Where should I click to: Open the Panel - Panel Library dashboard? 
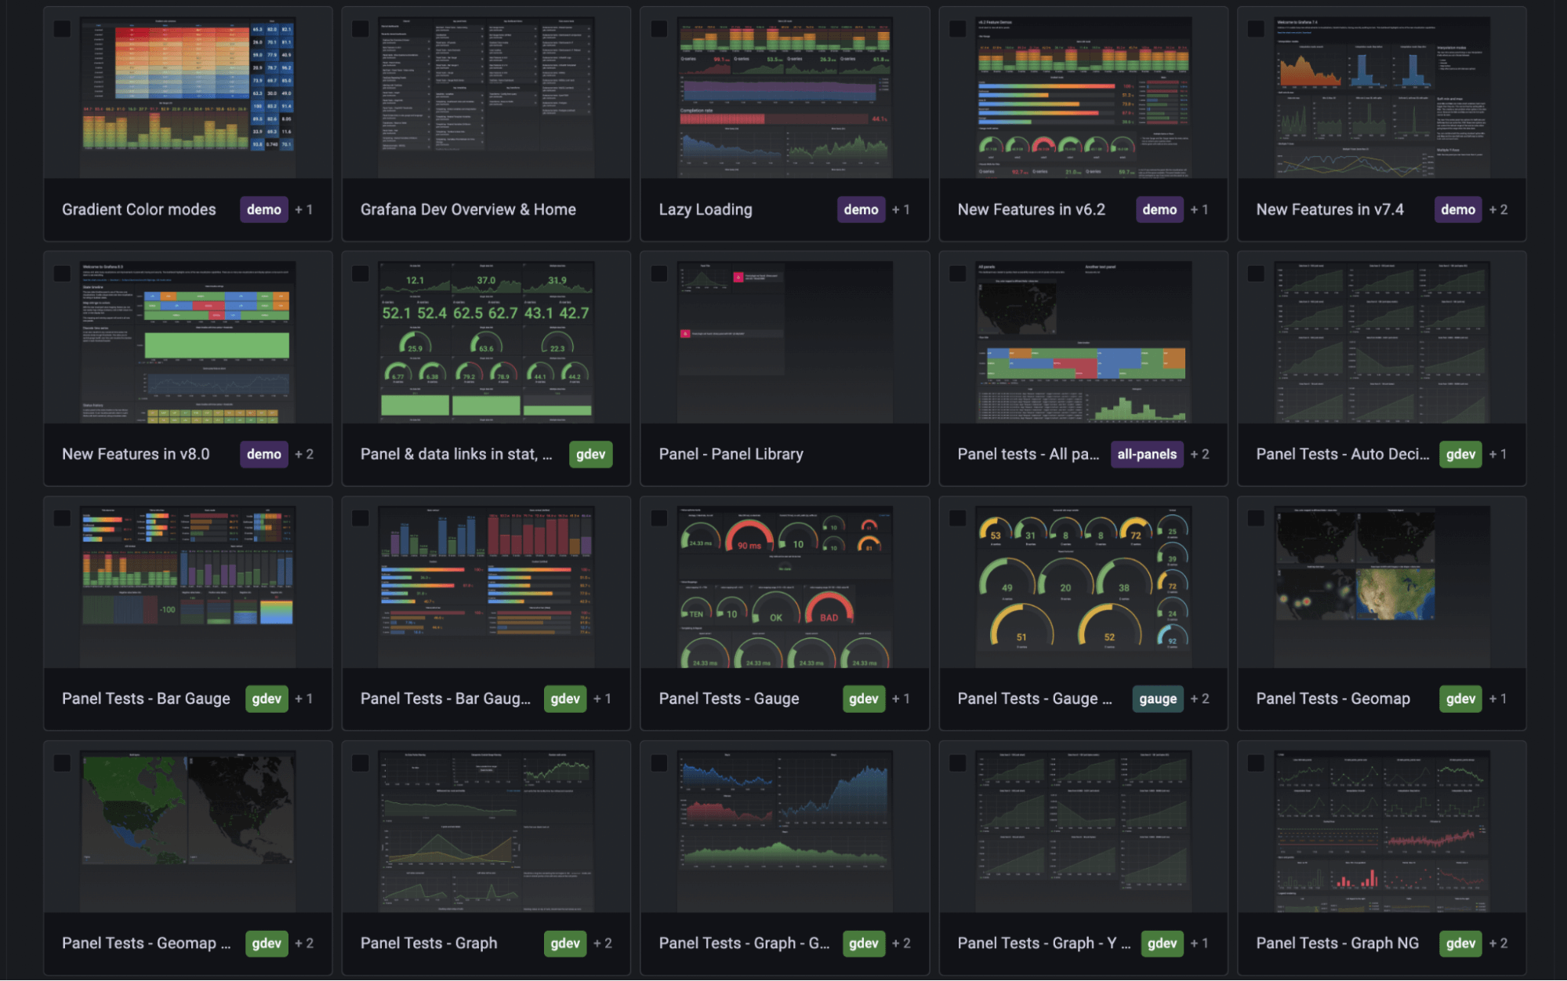tap(731, 454)
